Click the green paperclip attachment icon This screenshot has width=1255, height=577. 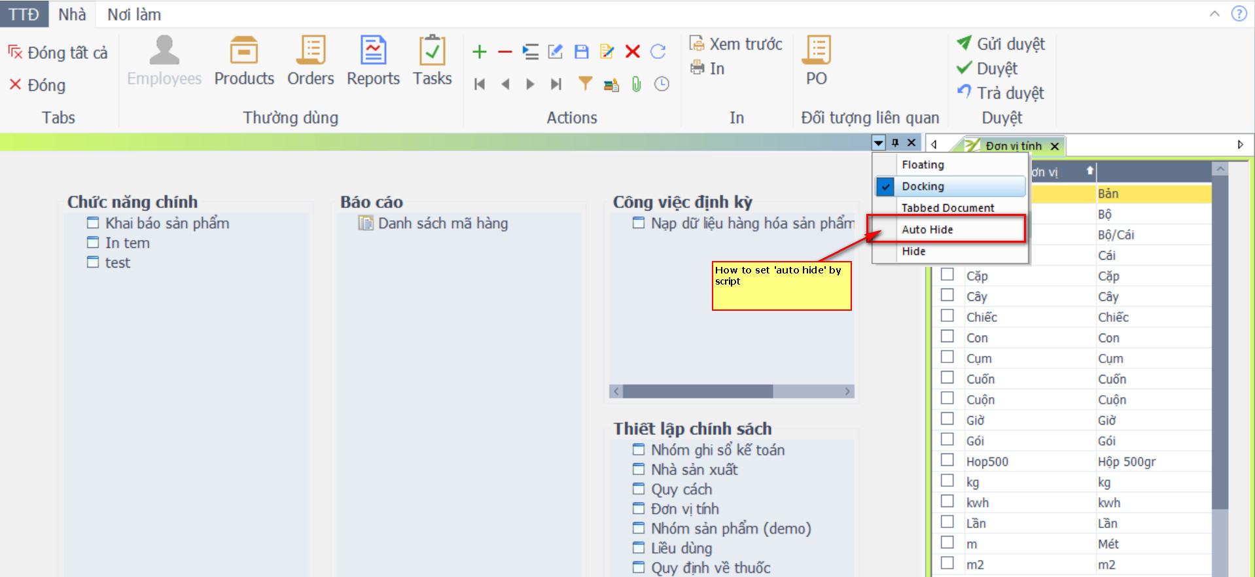point(636,84)
